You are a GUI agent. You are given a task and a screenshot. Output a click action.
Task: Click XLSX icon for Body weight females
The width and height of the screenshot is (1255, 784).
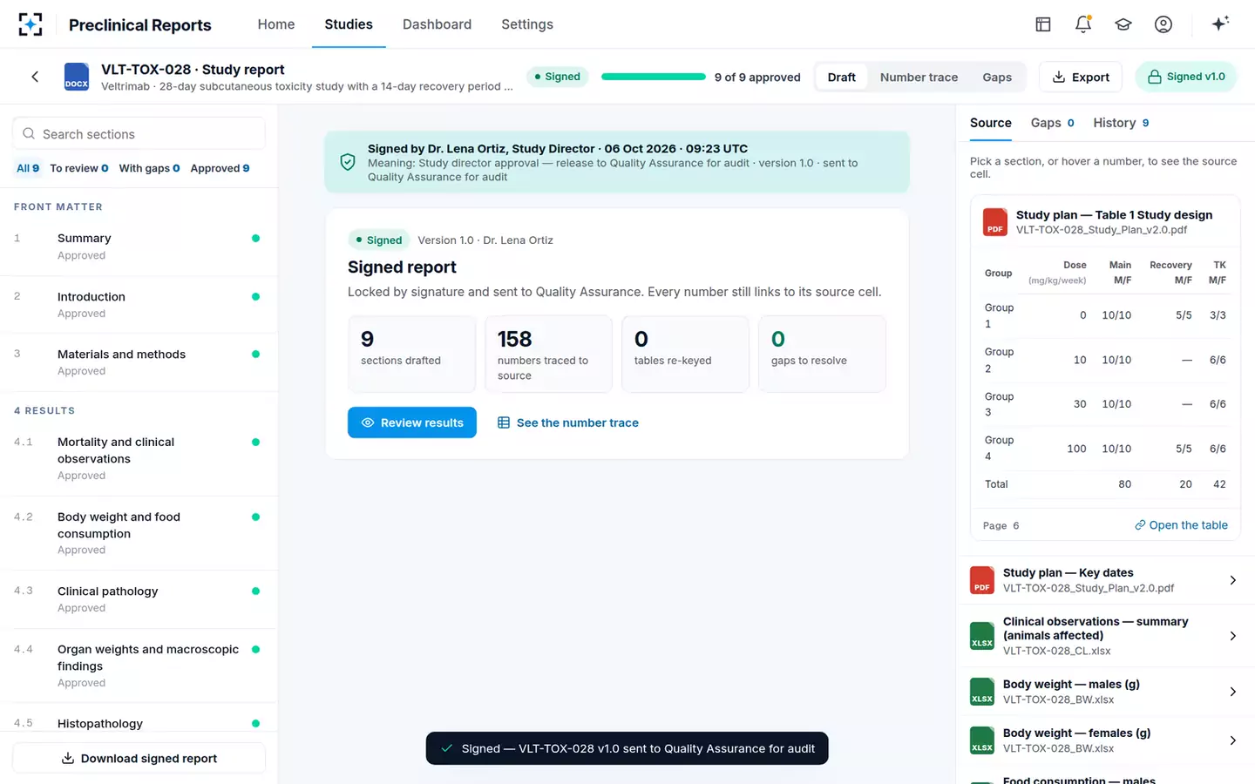(x=982, y=740)
